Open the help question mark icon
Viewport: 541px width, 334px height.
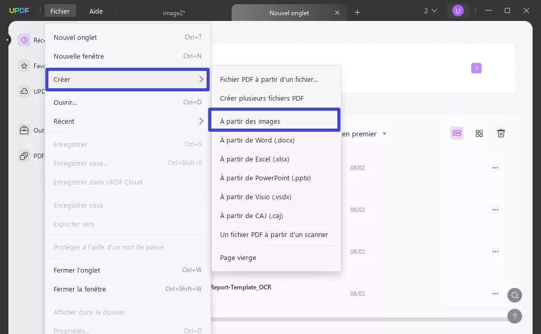point(514,316)
